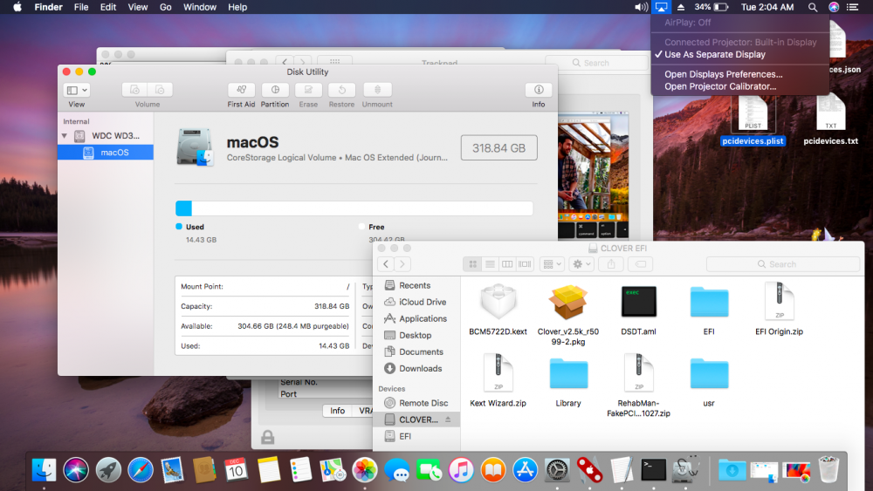Click the First Aid toolbar icon
Screen dimensions: 873x491
[241, 90]
